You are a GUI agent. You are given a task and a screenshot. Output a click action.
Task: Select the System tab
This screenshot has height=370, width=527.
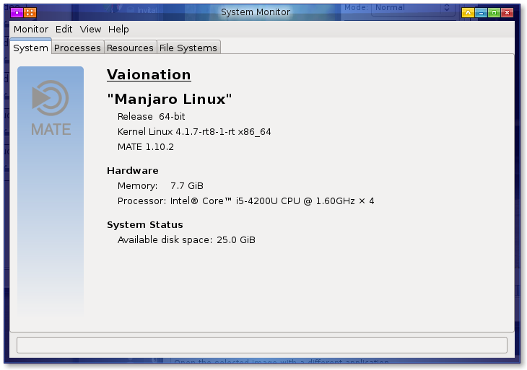[x=30, y=48]
